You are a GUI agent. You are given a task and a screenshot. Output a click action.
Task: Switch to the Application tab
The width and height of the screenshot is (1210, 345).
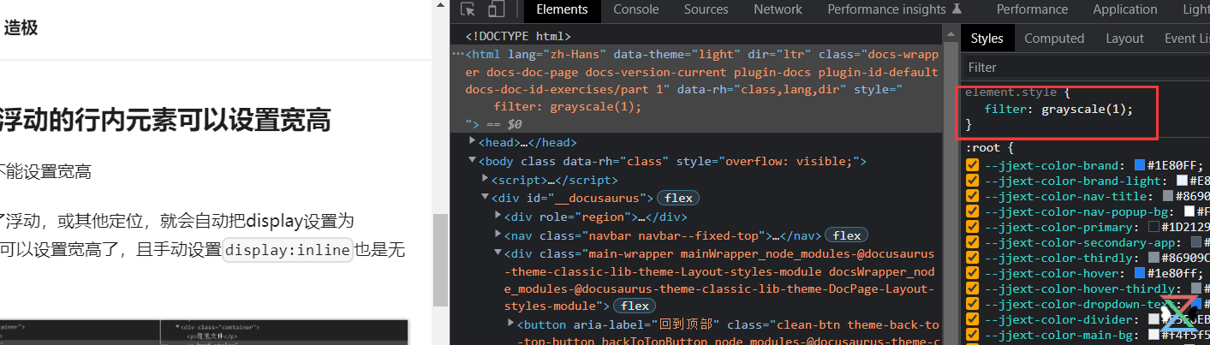pos(1125,9)
